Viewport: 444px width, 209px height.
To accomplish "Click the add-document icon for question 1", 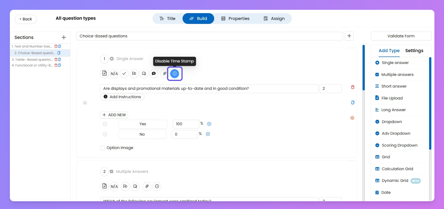I will (104, 74).
